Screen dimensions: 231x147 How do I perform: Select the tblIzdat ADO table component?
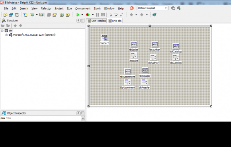click(134, 44)
